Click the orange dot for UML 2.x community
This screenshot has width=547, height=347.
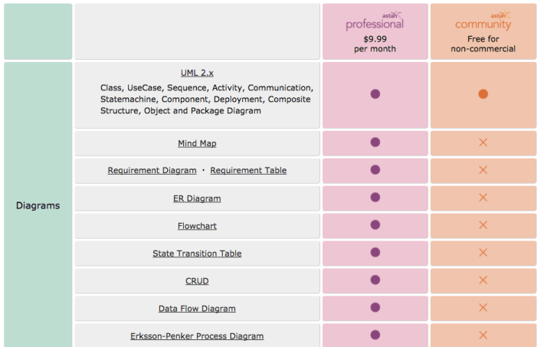pos(483,94)
